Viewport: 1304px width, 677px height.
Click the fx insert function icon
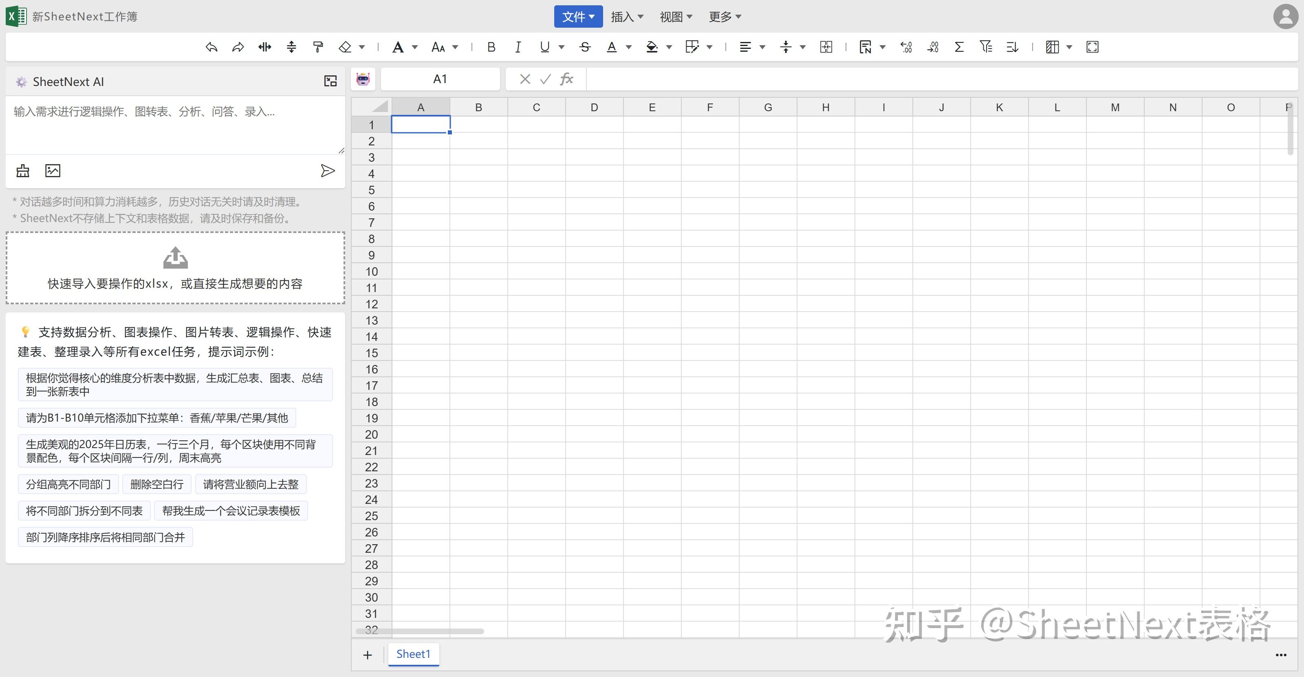click(x=566, y=79)
